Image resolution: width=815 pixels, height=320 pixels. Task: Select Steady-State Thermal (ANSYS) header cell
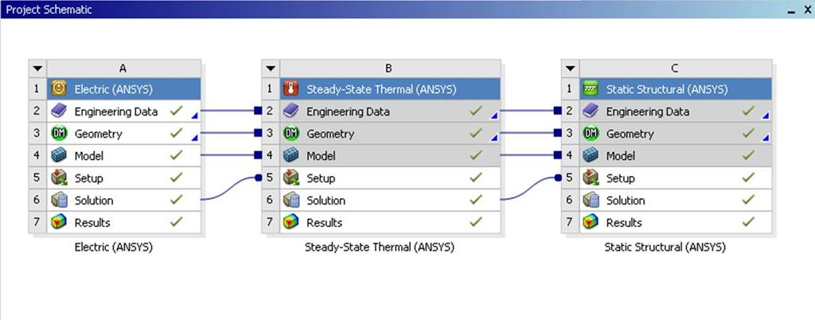[390, 89]
